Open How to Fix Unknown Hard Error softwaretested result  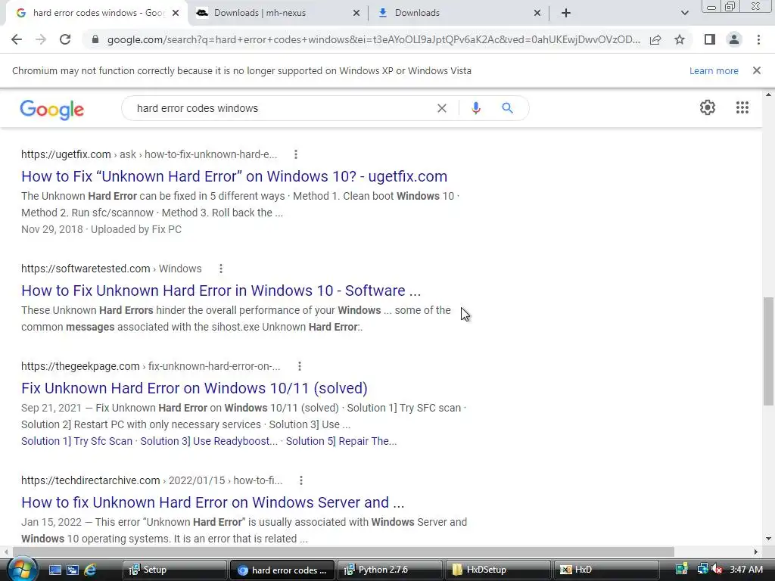(221, 290)
